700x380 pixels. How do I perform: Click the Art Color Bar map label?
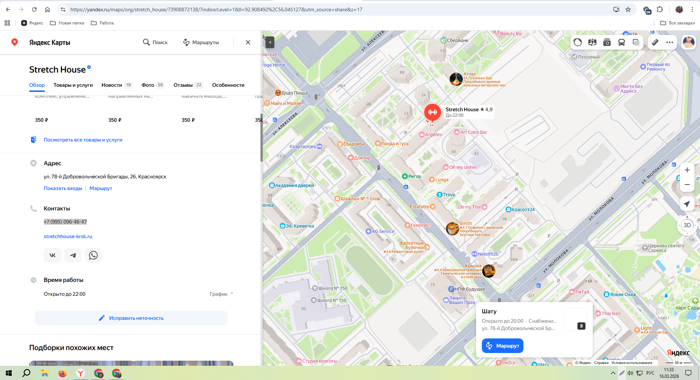pos(471,132)
